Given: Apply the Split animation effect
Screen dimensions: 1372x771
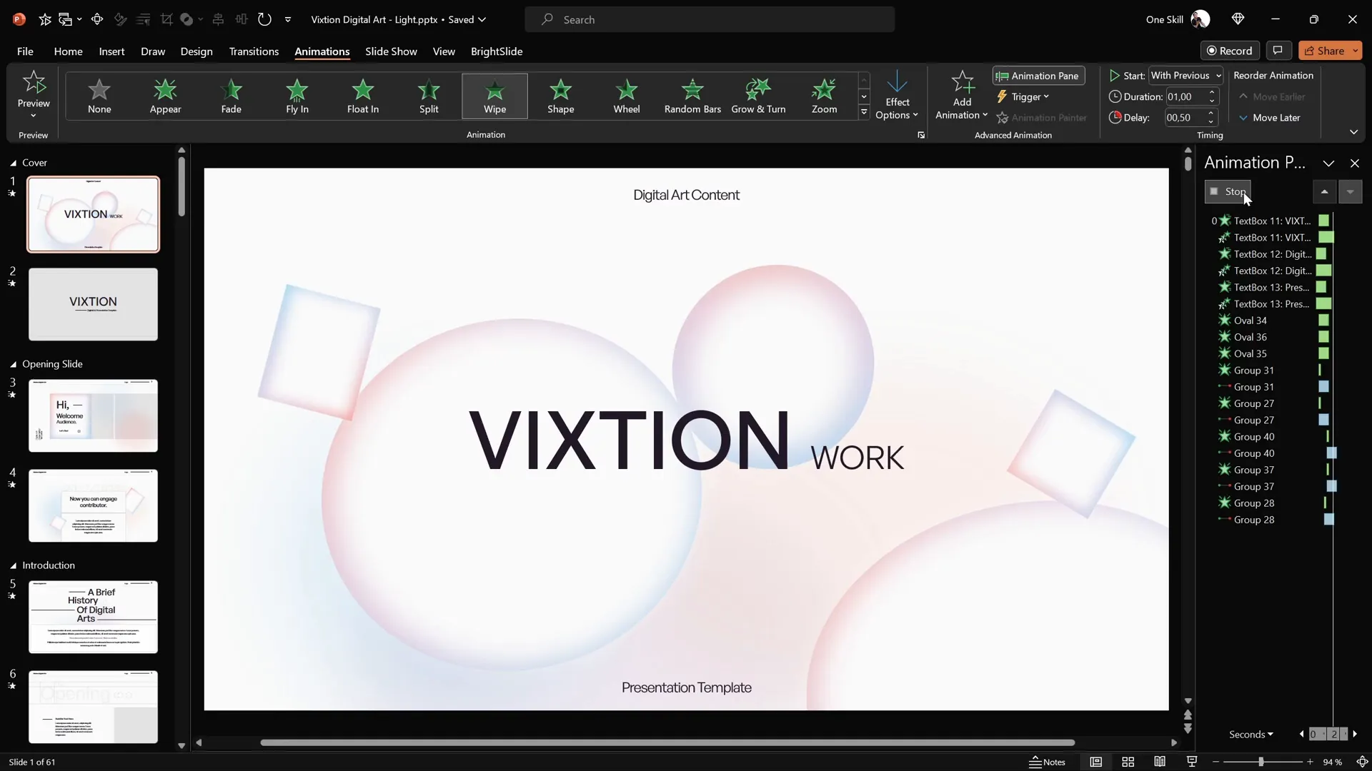Looking at the screenshot, I should coord(429,96).
